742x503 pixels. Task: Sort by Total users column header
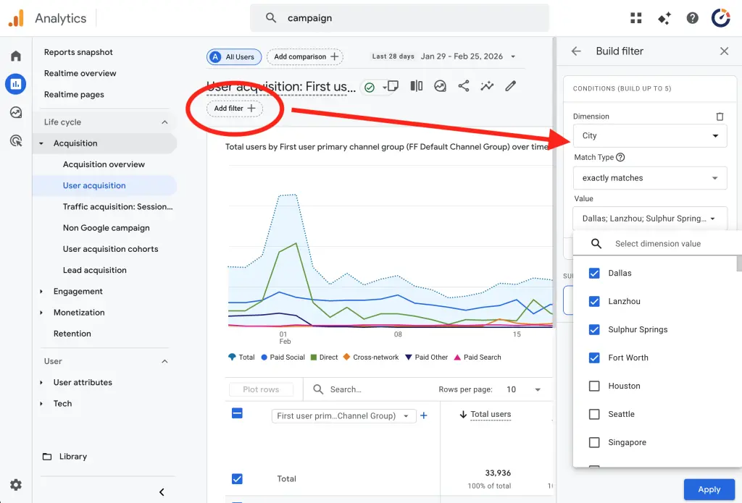[491, 415]
